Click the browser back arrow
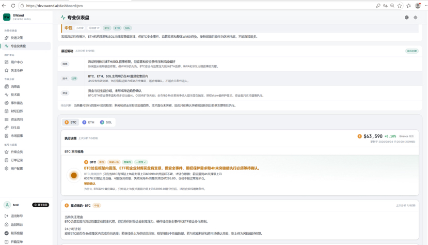Screen dimensions: 428x245 point(4,6)
